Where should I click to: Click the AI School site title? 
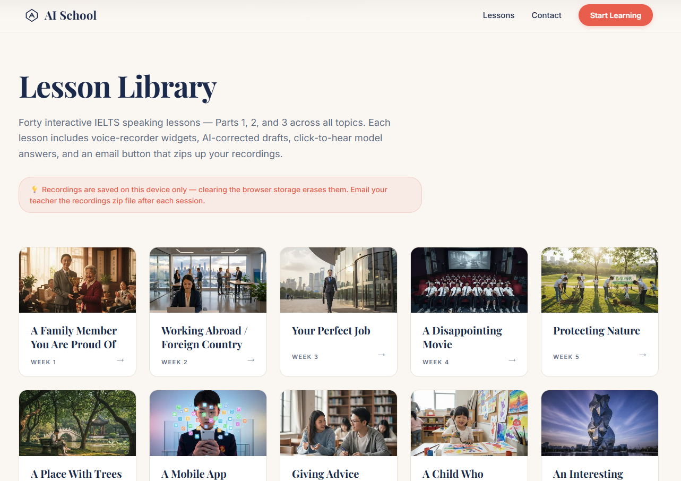pos(71,15)
